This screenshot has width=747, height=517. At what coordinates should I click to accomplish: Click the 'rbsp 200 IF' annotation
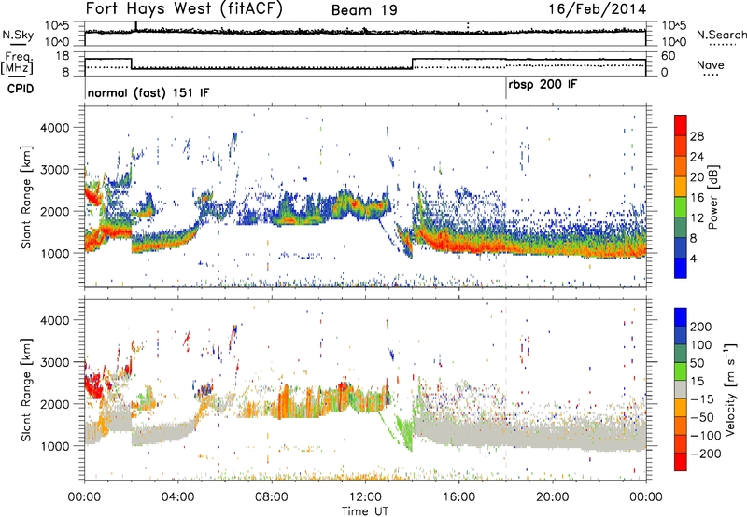(x=543, y=85)
